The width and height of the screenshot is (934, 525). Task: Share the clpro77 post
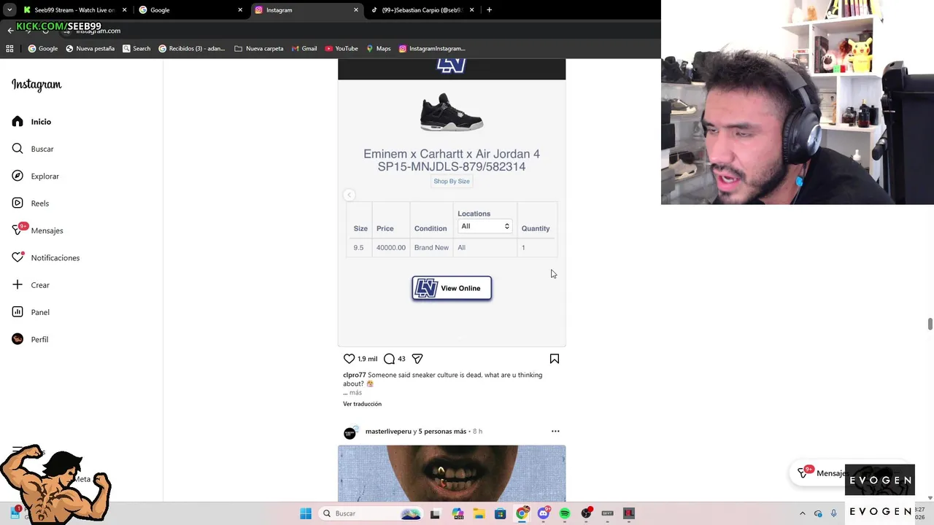tap(417, 359)
